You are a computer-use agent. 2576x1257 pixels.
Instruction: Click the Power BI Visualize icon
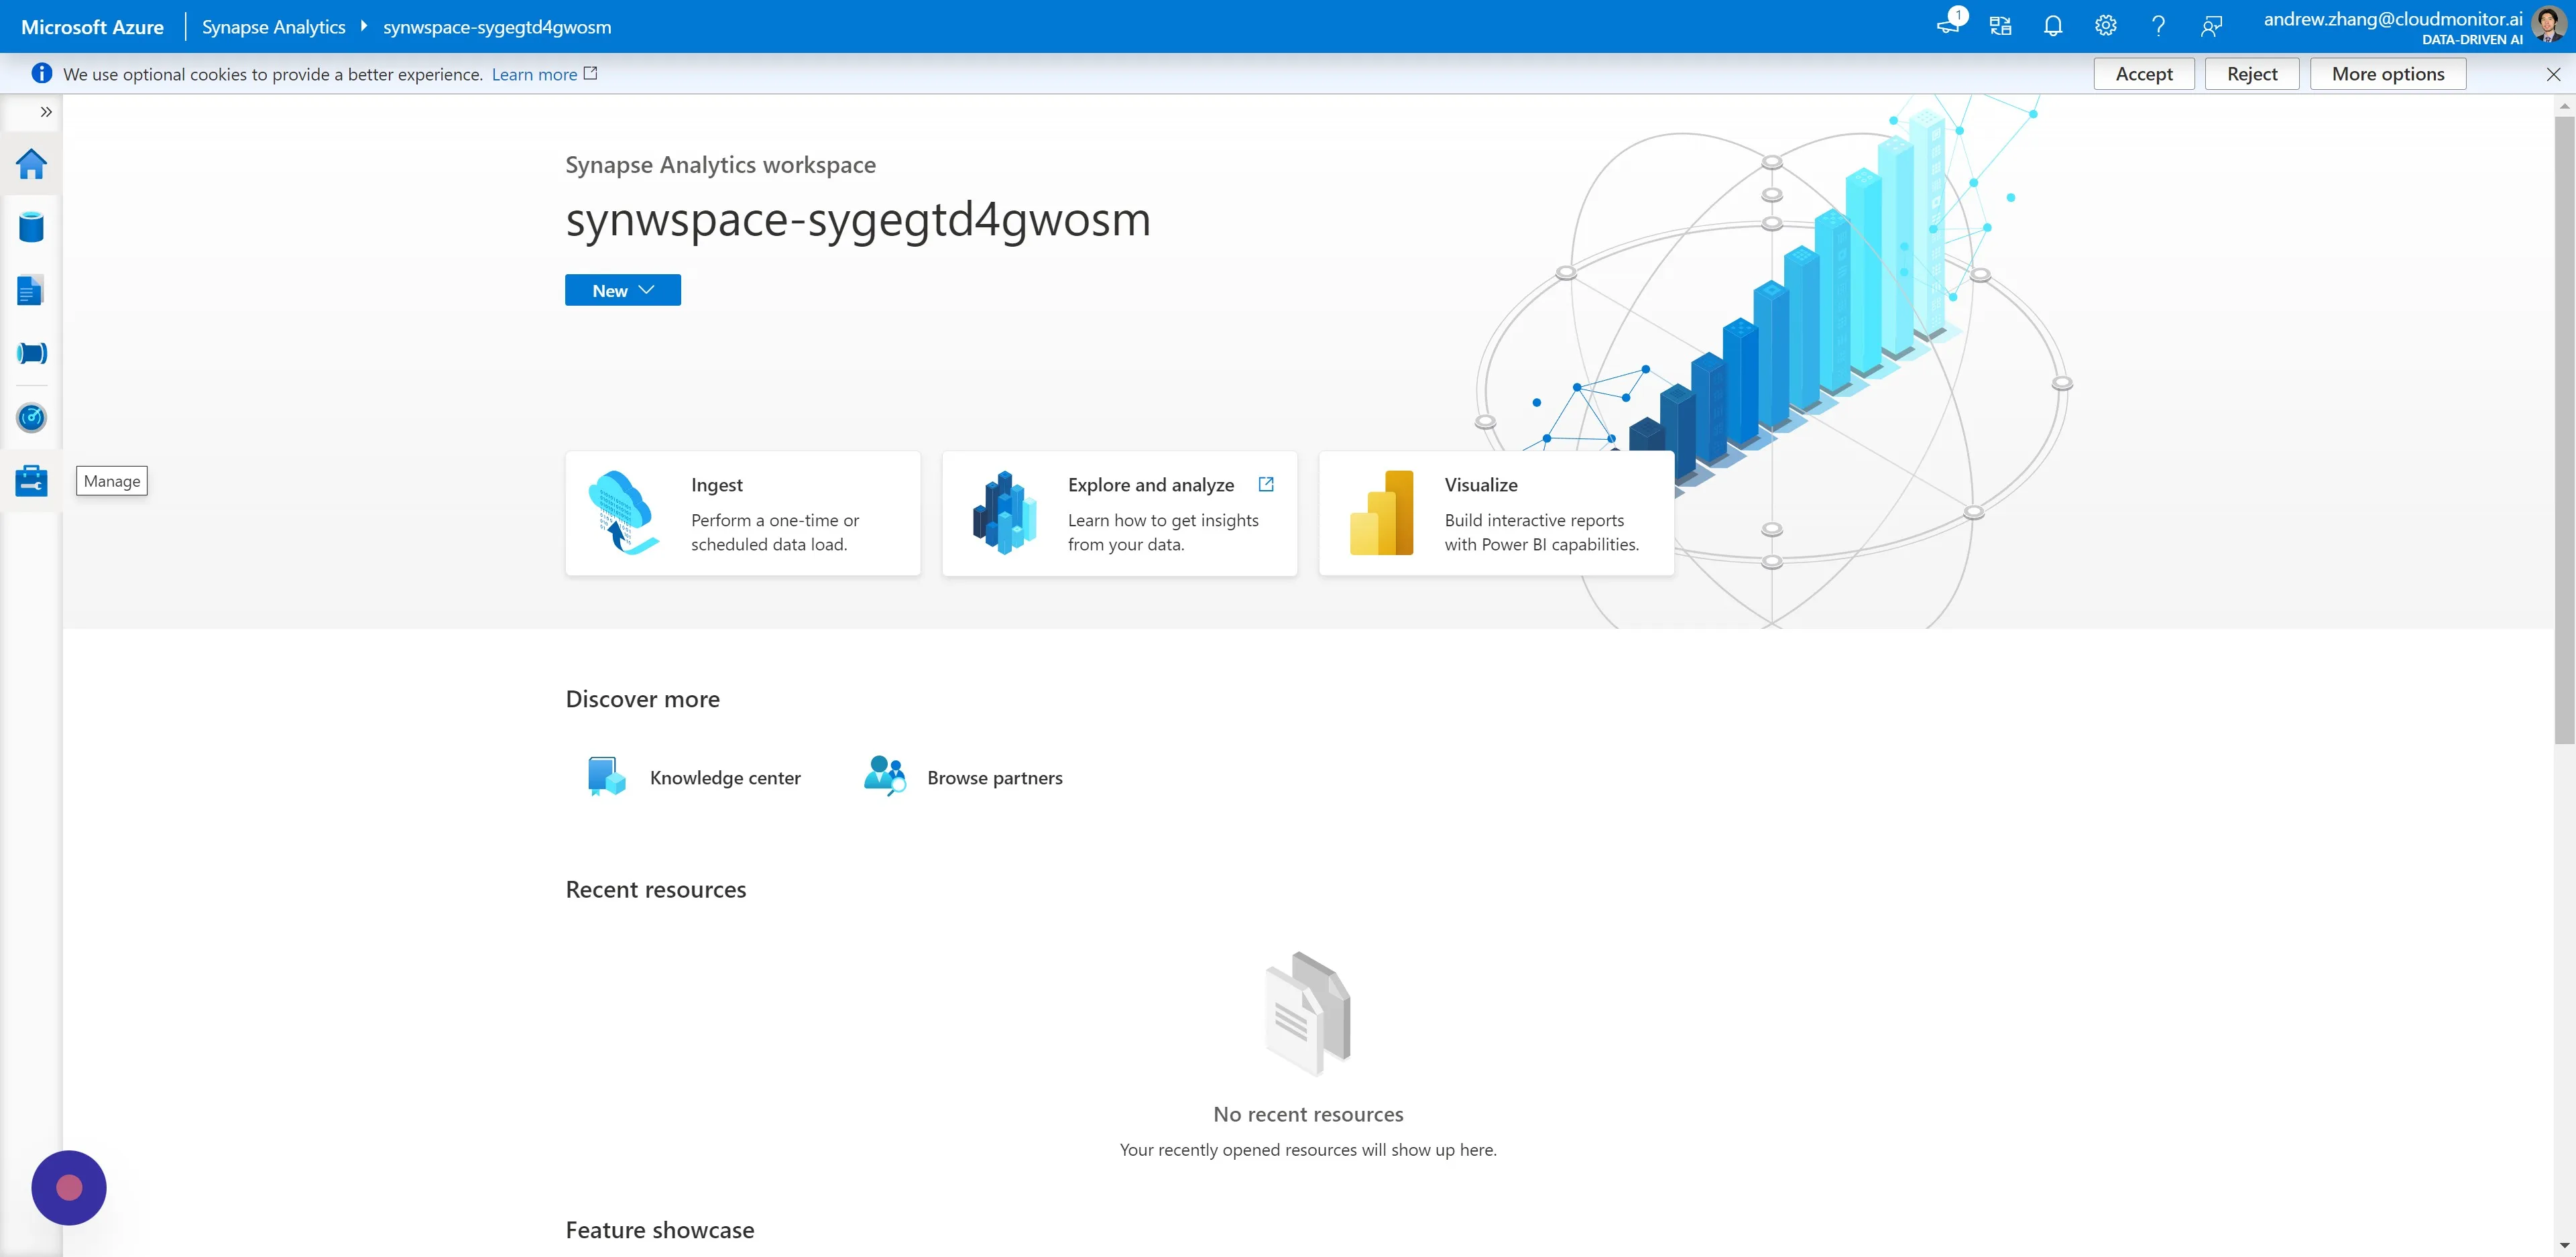pos(1381,513)
